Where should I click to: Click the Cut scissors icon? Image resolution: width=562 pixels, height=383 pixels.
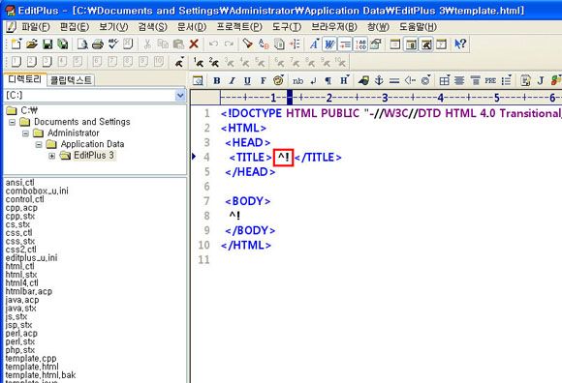click(147, 44)
